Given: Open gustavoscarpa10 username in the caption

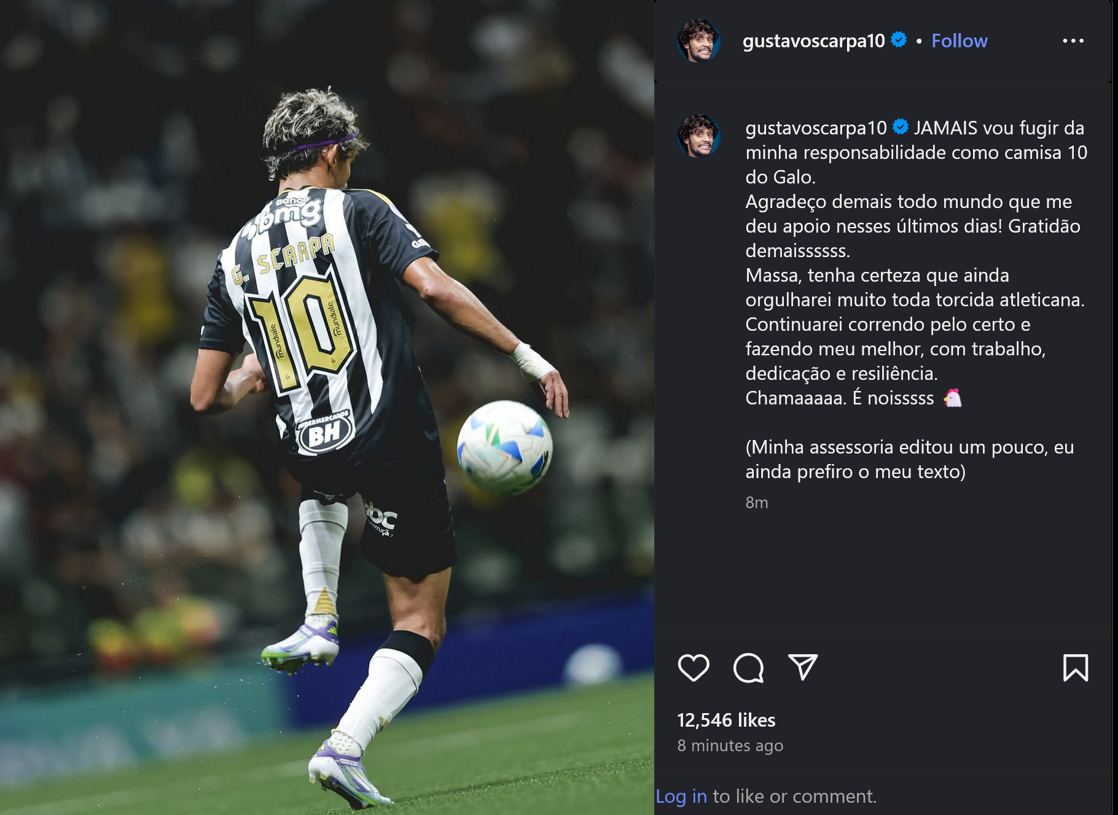Looking at the screenshot, I should click(x=816, y=128).
